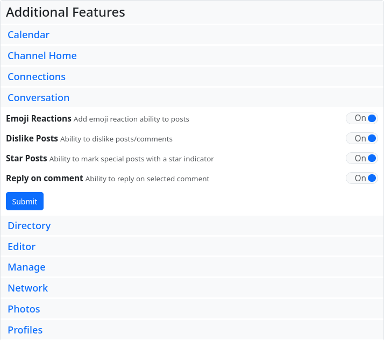Click the Submit button
This screenshot has width=384, height=341.
point(25,201)
